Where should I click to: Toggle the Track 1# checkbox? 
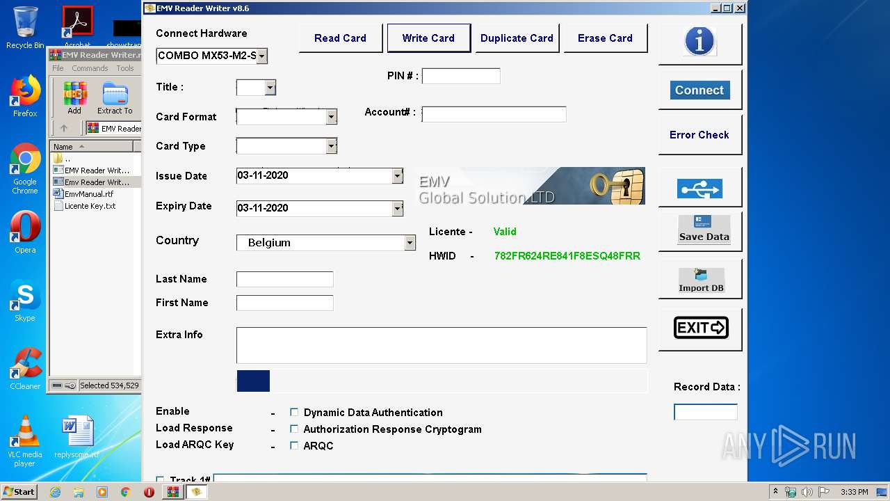161,480
